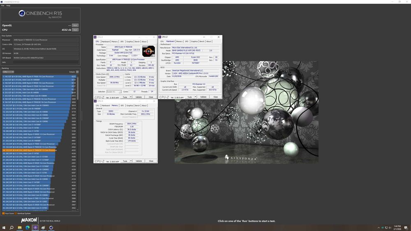Switch to Cinebench taskbar icon
Screen dimensions: 411x231
point(51,228)
